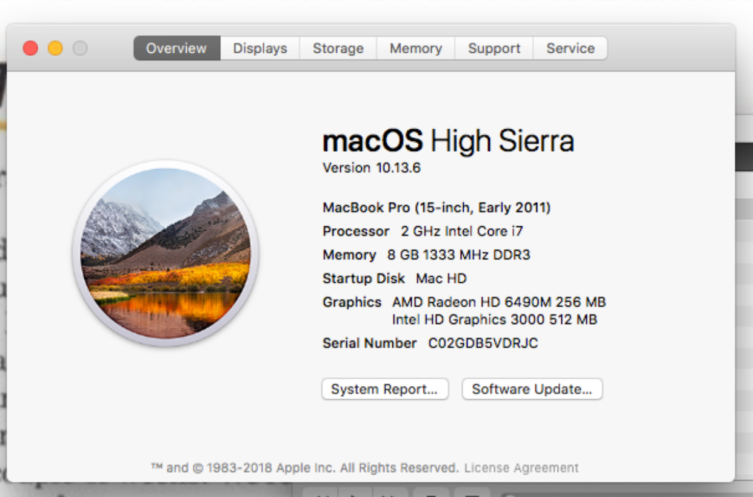The width and height of the screenshot is (753, 497).
Task: Click AMD Radeon HD 6490M 256 MB text
Action: [x=499, y=302]
